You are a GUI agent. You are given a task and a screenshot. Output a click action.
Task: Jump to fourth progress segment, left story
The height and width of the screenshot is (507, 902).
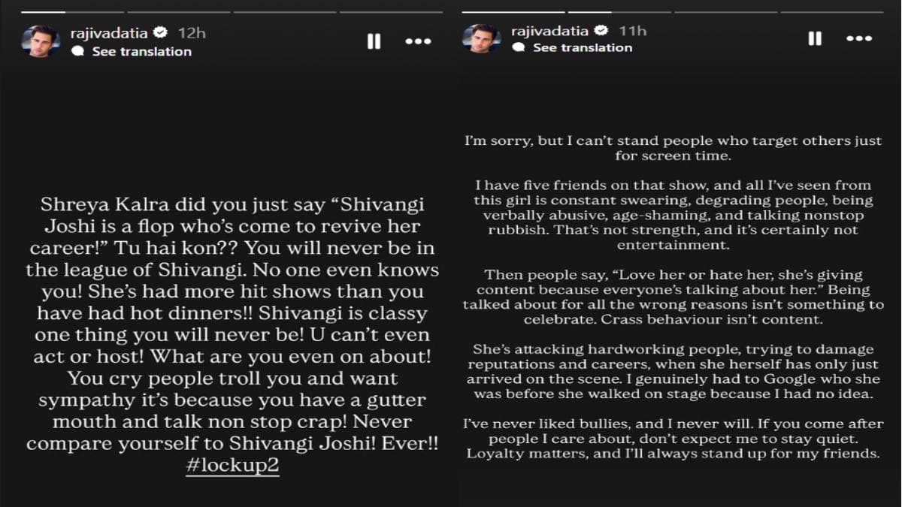coord(389,12)
